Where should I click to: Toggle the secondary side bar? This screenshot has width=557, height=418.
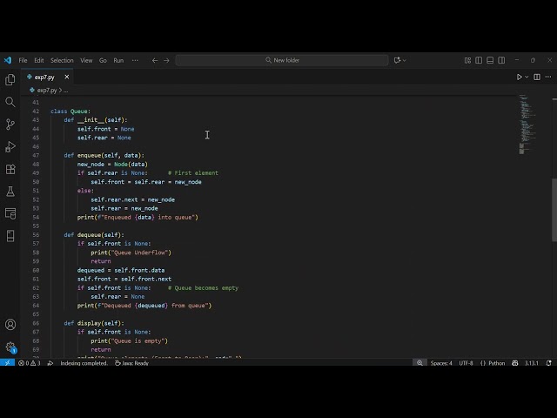click(501, 60)
